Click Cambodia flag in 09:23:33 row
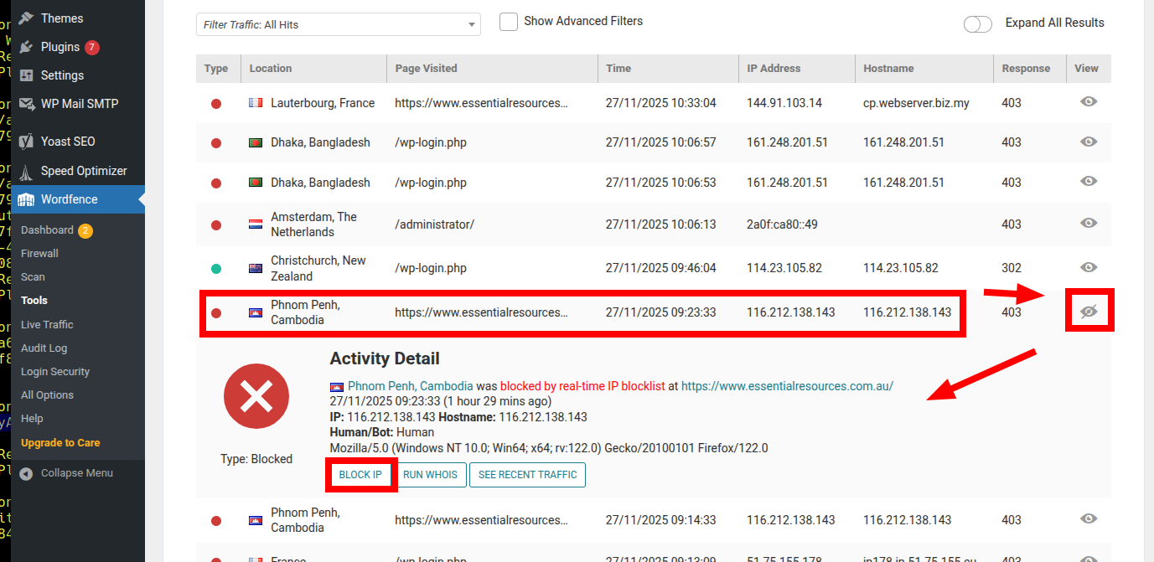Image resolution: width=1154 pixels, height=562 pixels. 256,312
